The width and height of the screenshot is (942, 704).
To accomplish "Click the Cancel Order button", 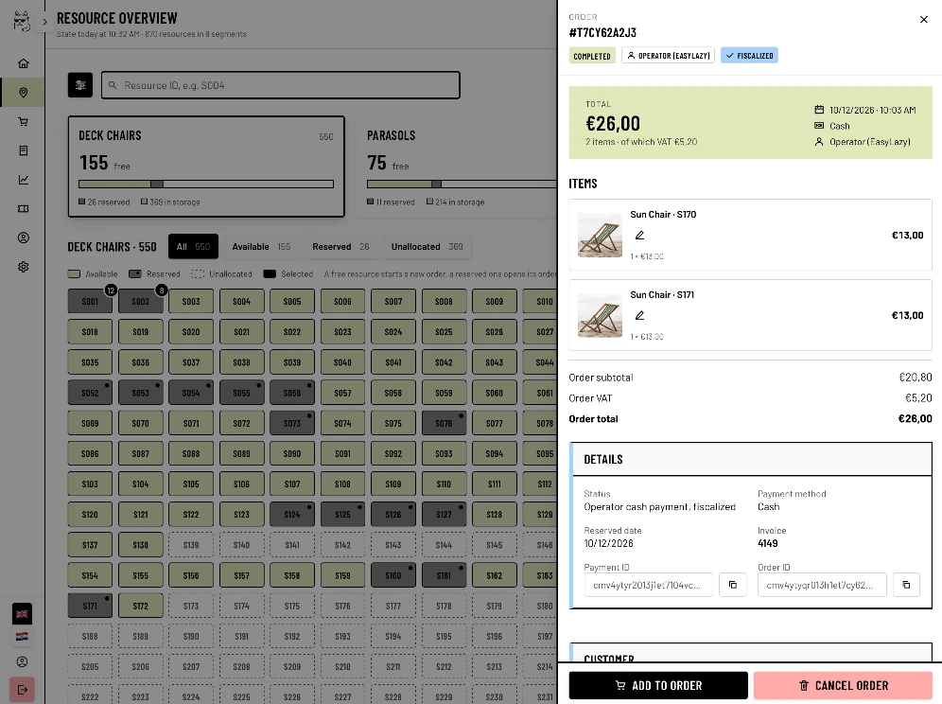I will [843, 685].
